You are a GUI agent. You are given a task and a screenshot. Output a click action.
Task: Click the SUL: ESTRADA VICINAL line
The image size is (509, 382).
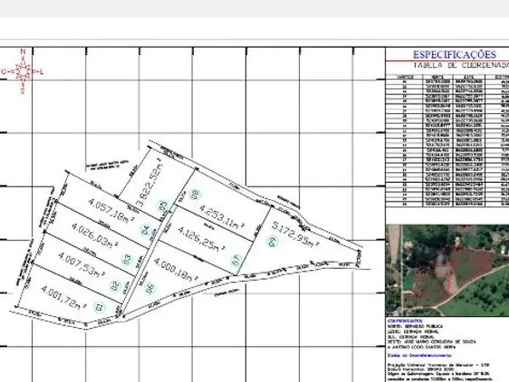click(410, 337)
